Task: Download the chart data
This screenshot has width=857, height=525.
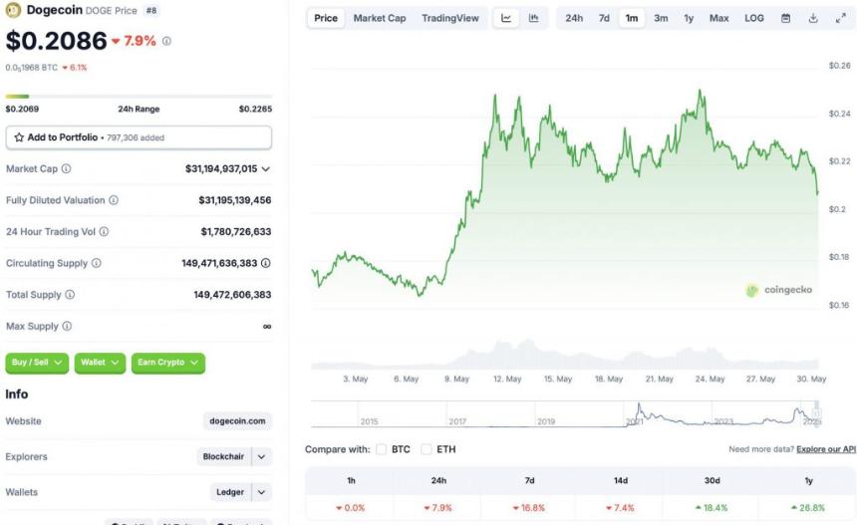Action: (813, 18)
